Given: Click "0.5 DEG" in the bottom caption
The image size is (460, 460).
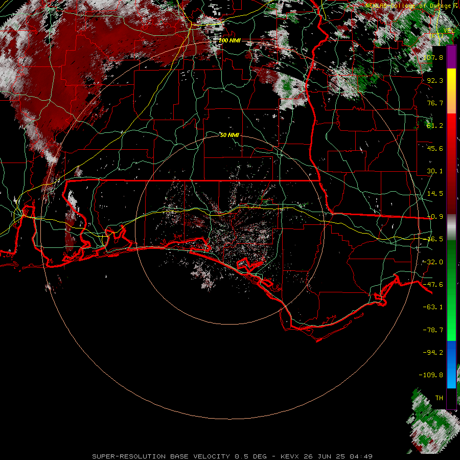Looking at the screenshot, I should tap(250, 456).
